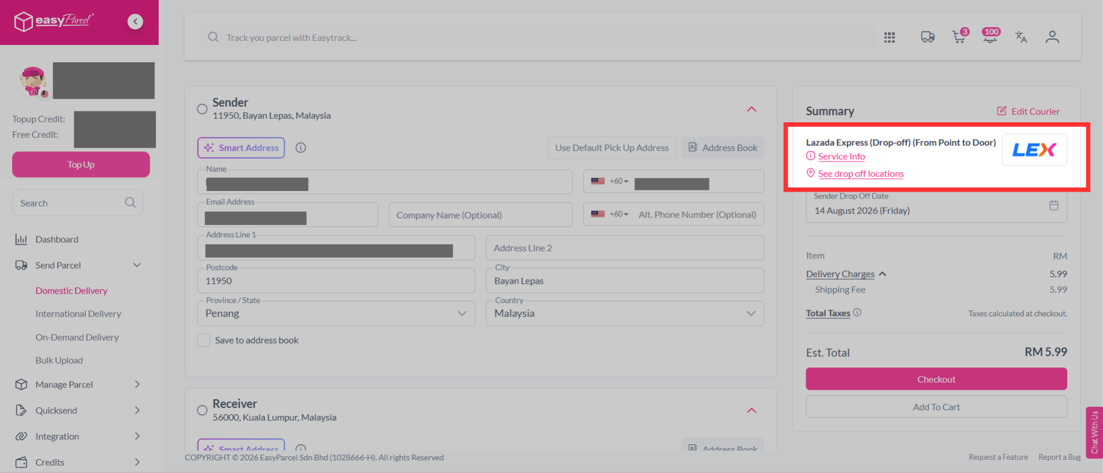The width and height of the screenshot is (1103, 473).
Task: Click the calendar icon for drop off date
Action: [x=1054, y=205]
